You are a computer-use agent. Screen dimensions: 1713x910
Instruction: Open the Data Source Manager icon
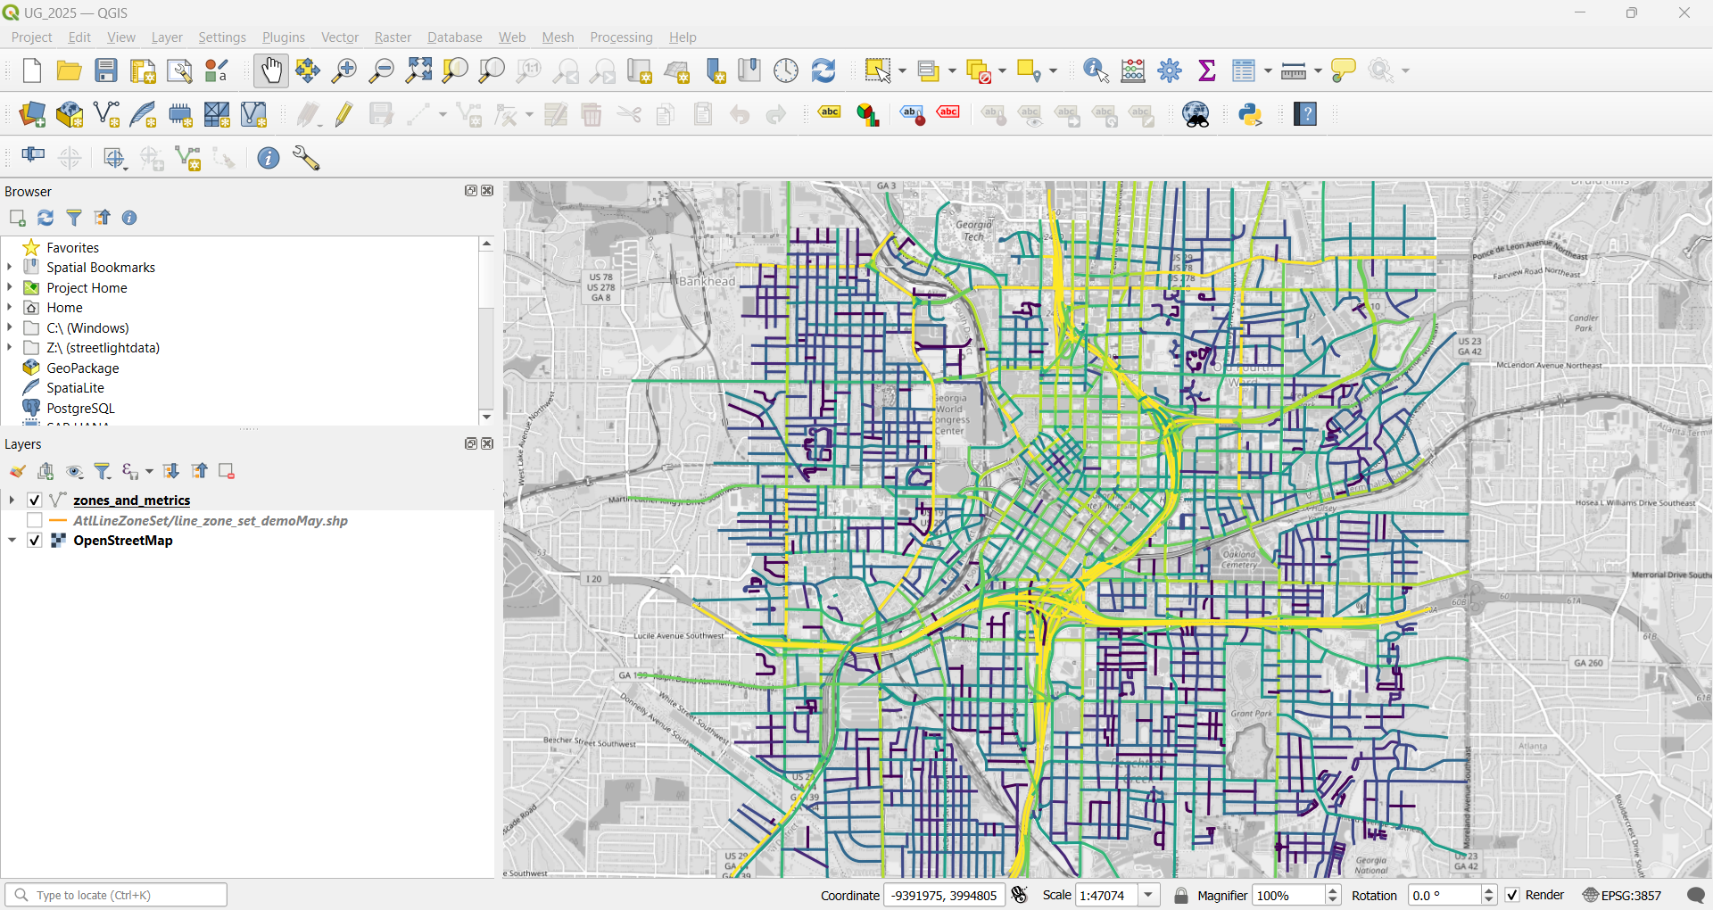32,114
